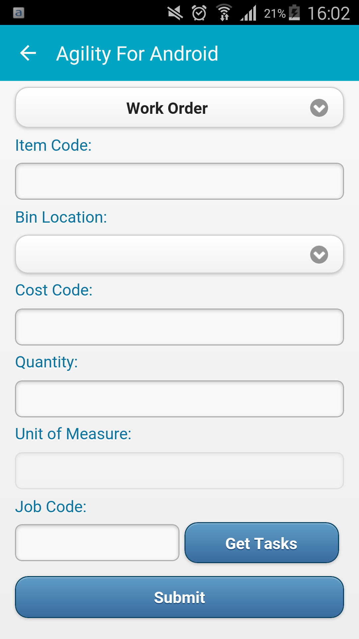The width and height of the screenshot is (359, 639).
Task: Tap the Unit of Measure field
Action: [x=179, y=471]
